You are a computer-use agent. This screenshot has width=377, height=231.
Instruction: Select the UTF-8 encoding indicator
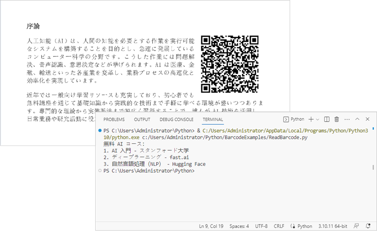[261, 226]
